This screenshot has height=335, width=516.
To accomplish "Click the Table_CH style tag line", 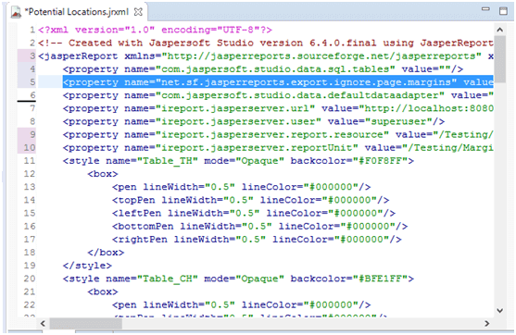I will (238, 279).
